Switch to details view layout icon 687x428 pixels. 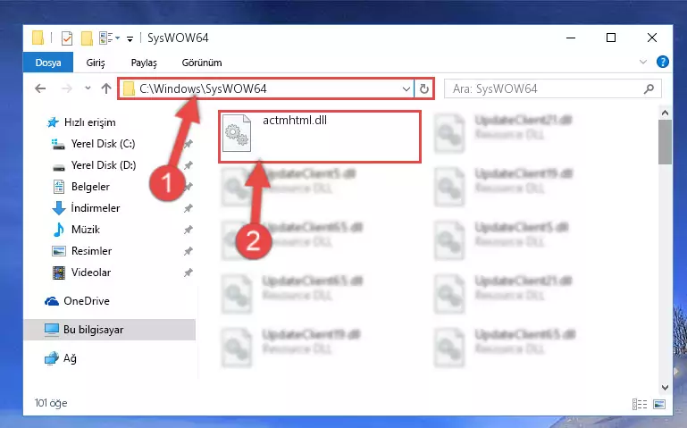pos(640,404)
